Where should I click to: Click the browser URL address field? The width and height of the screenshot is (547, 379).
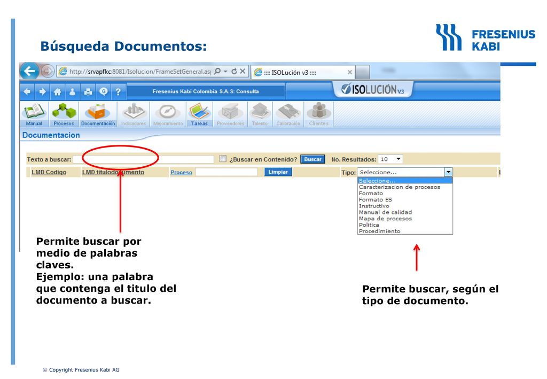tap(139, 72)
